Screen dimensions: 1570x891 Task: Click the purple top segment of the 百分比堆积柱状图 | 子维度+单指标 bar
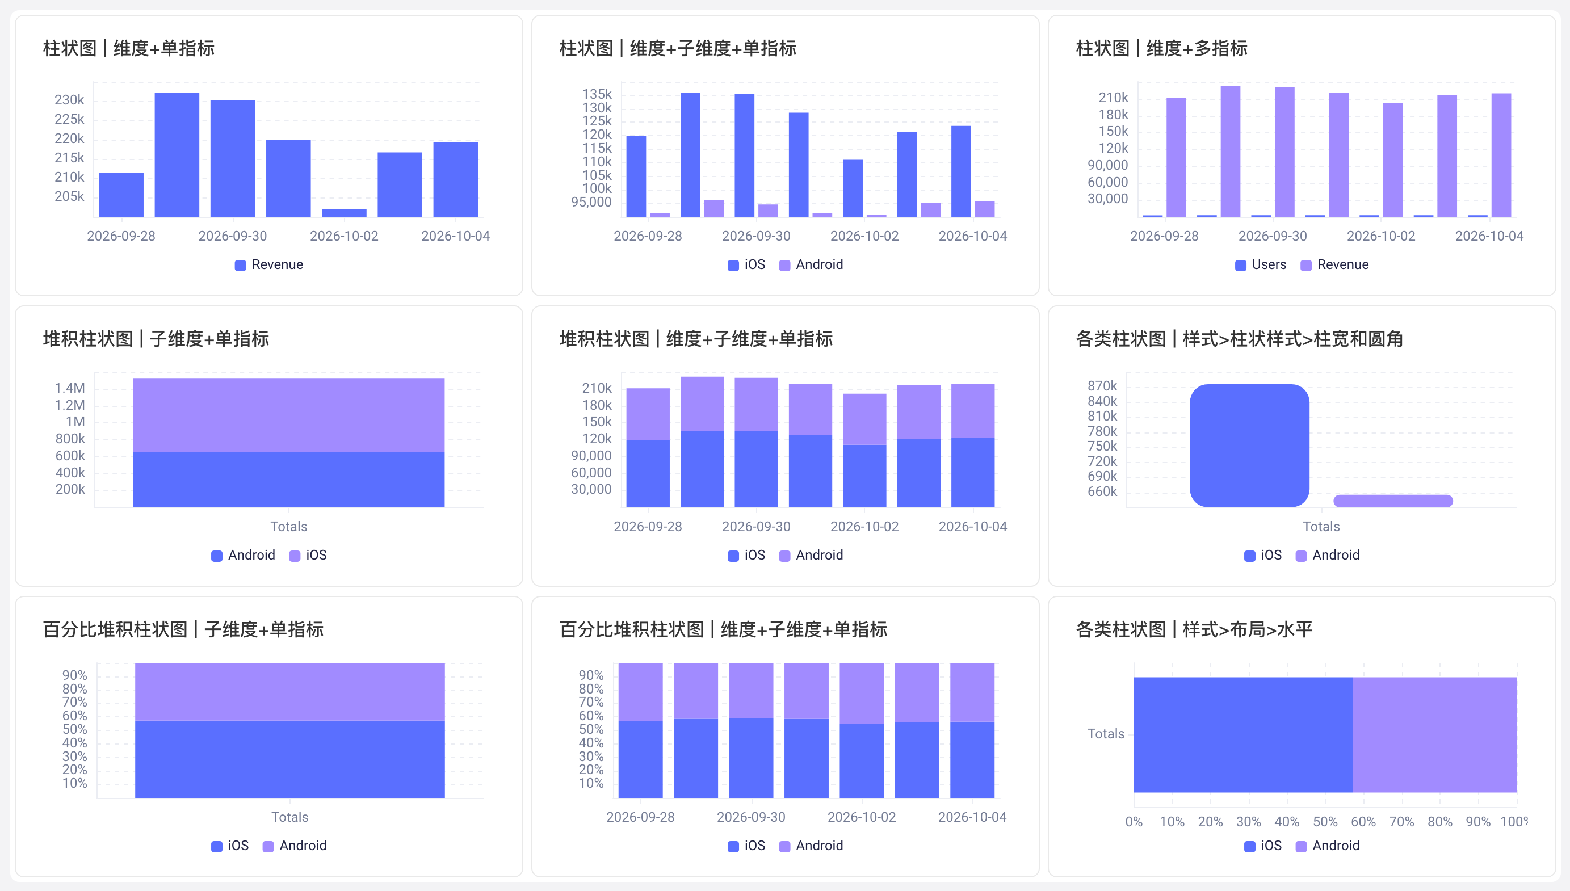(290, 691)
